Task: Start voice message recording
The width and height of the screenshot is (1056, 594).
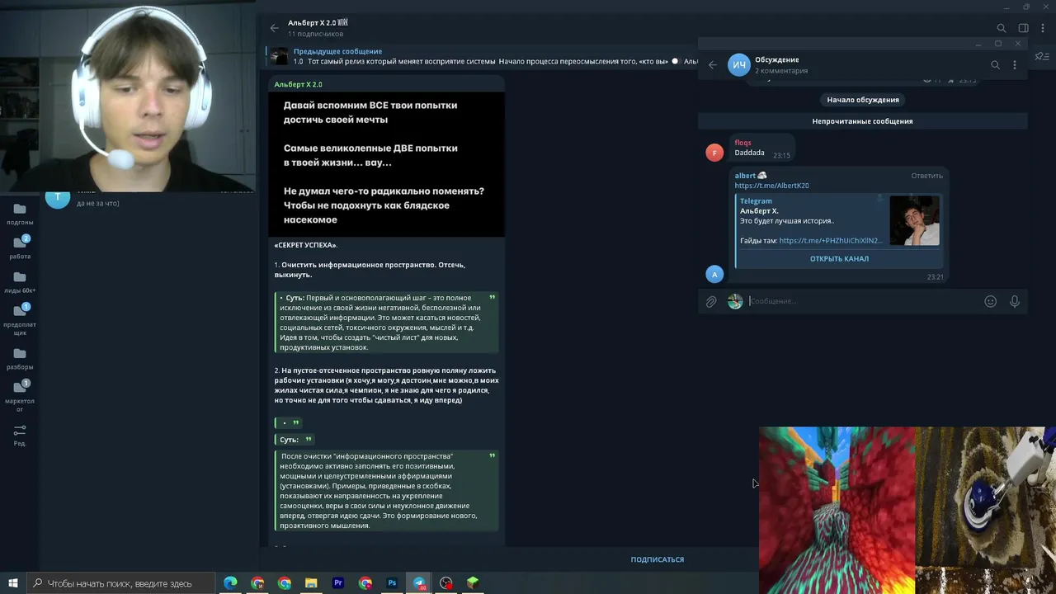Action: pos(1015,302)
